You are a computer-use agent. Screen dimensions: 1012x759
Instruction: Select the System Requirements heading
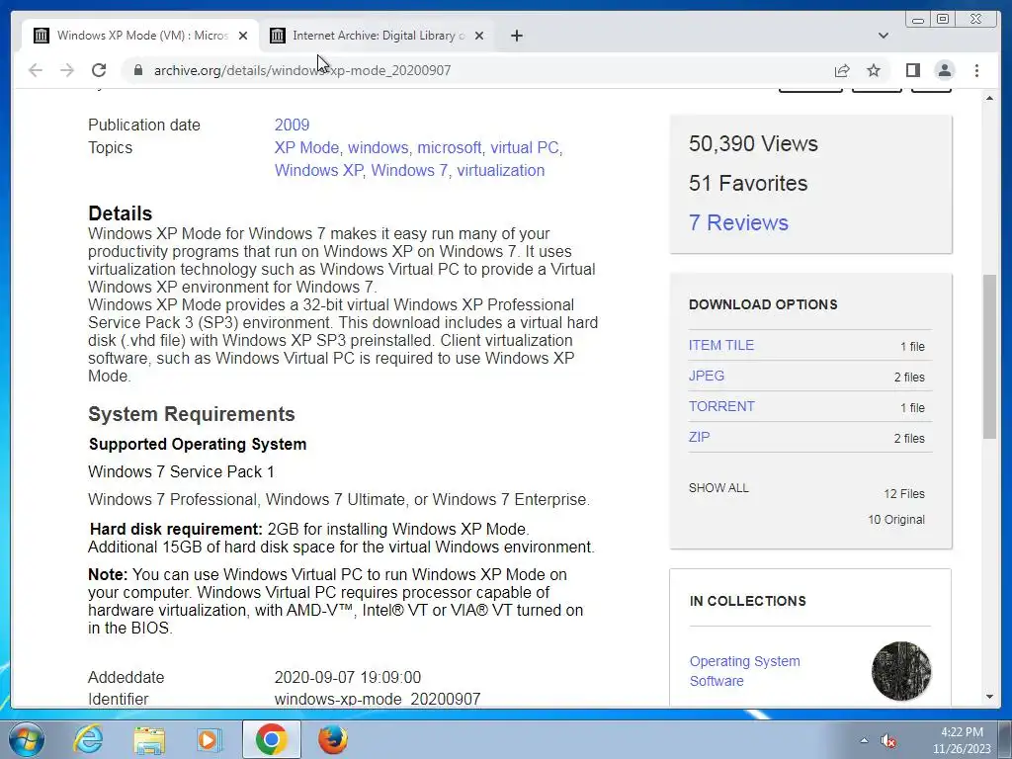pyautogui.click(x=192, y=414)
